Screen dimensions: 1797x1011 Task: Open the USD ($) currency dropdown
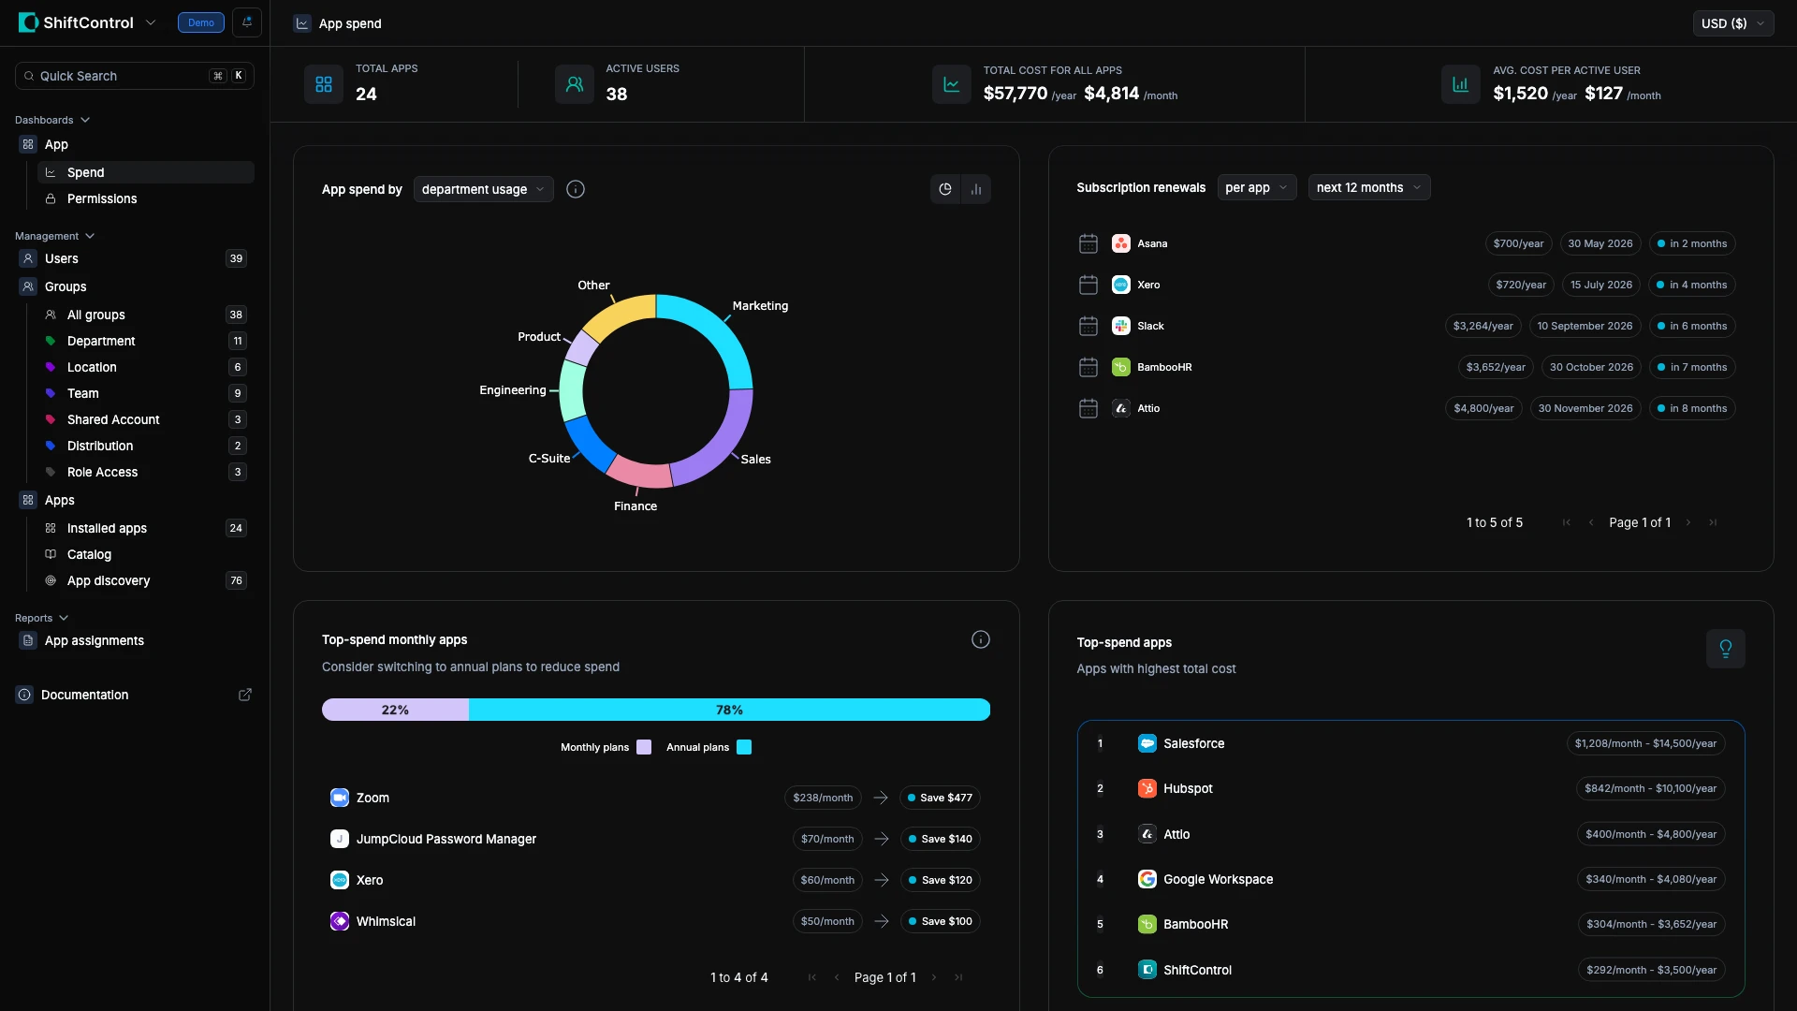coord(1732,23)
